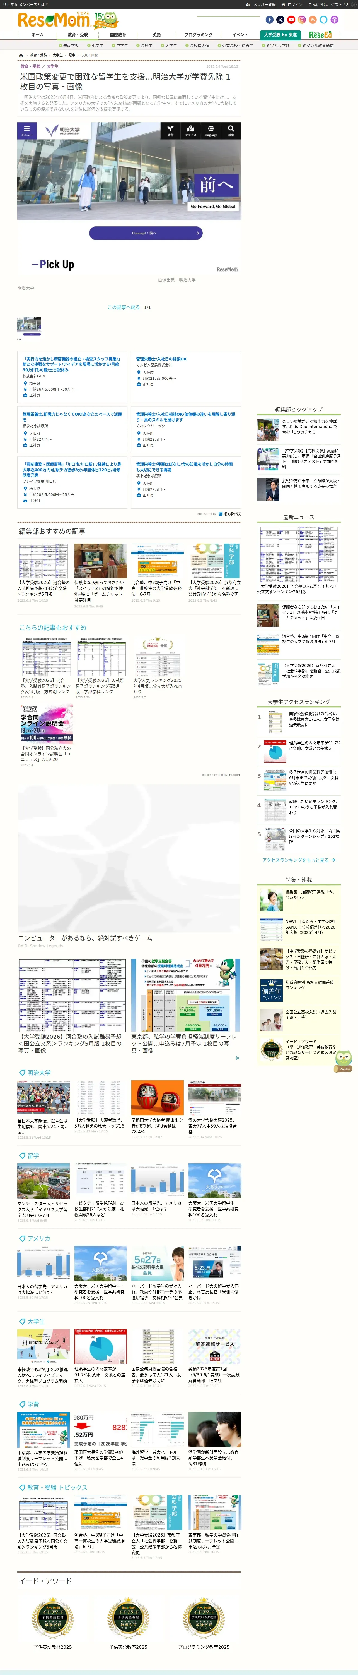Click ログイン in top bar
The image size is (358, 1675).
point(293,4)
